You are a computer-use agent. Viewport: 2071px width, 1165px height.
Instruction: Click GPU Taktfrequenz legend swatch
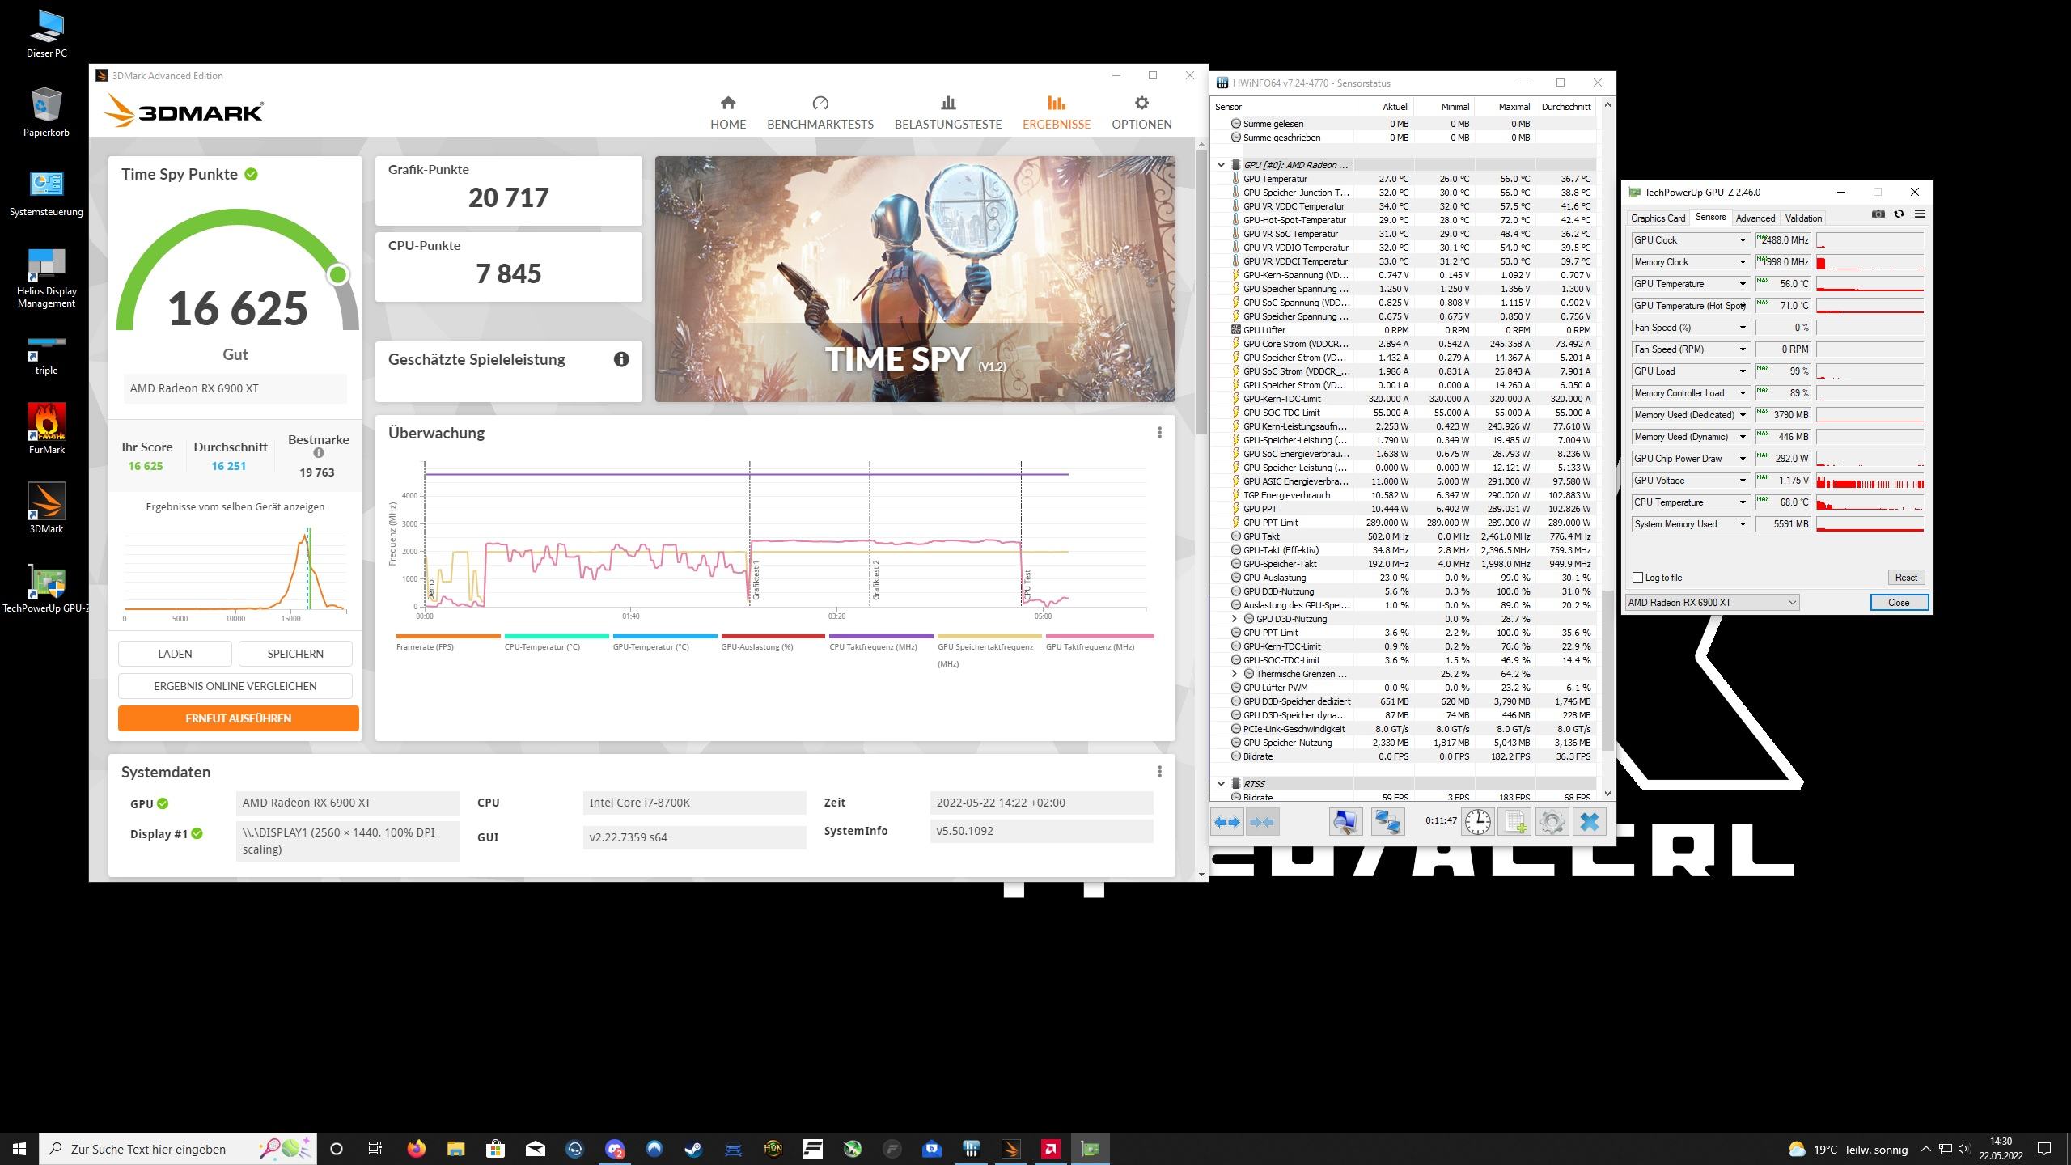pos(1099,637)
